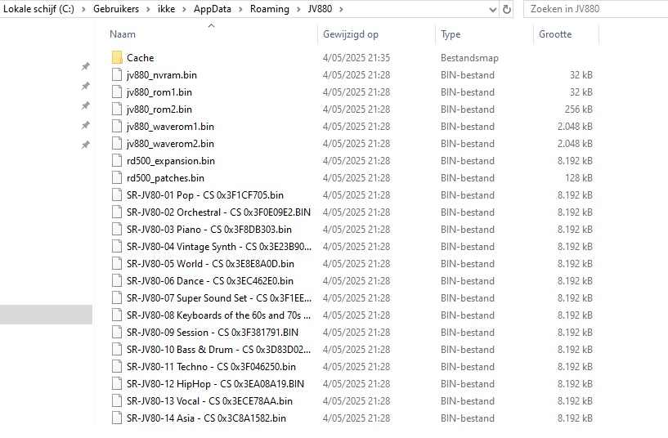Select file name jv880_waverom1.bin

[170, 127]
